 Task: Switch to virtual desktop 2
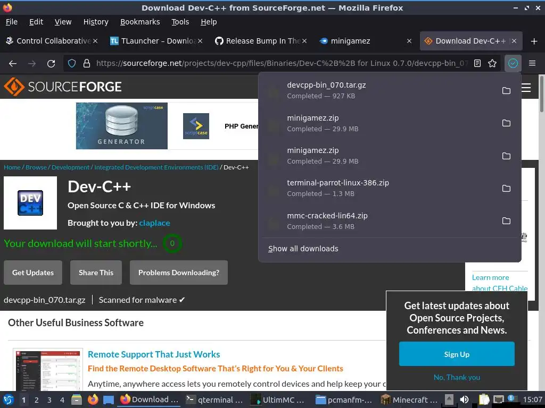pyautogui.click(x=37, y=399)
